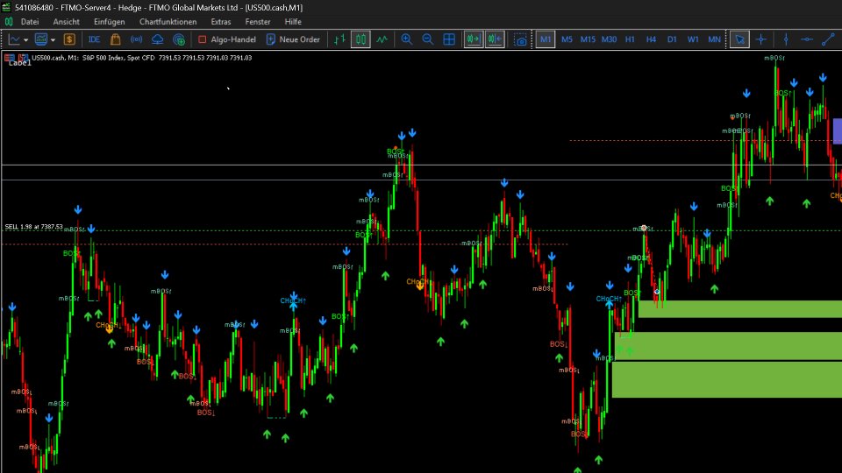Open the chart type line icon

[x=14, y=39]
